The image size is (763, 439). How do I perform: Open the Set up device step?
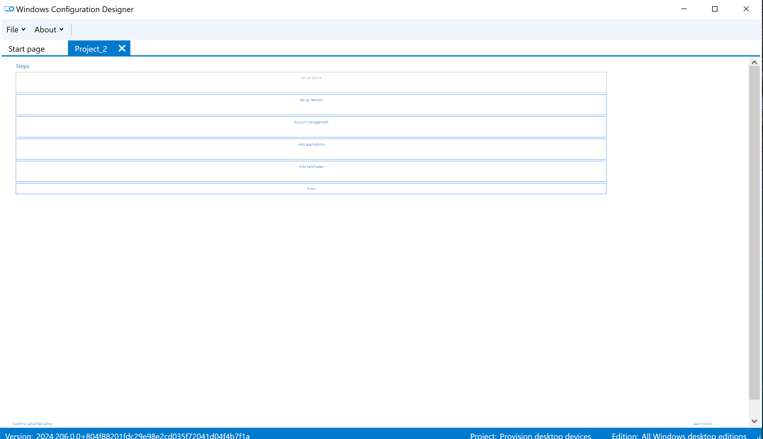(311, 82)
